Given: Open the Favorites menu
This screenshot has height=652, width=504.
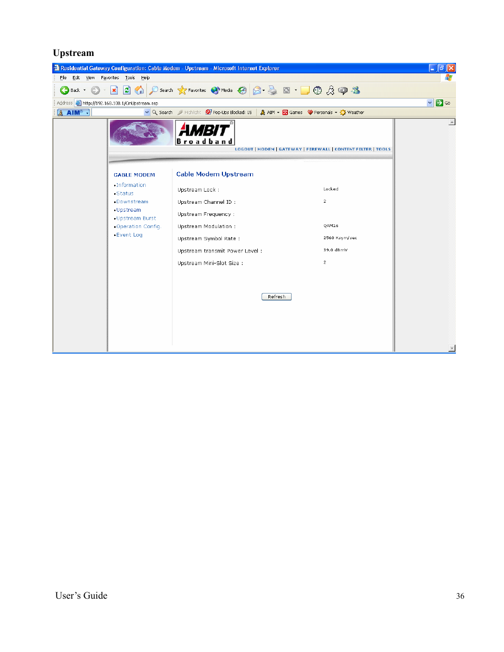Looking at the screenshot, I should point(110,78).
